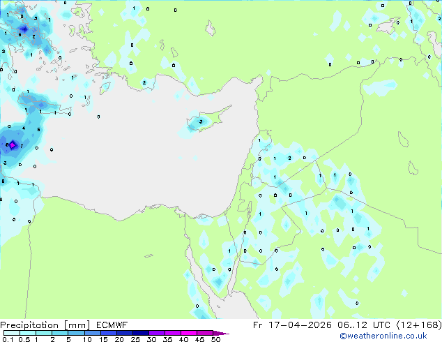Click the 'Fr 17-04-2026' date text
442x342 pixels.
tap(292, 325)
